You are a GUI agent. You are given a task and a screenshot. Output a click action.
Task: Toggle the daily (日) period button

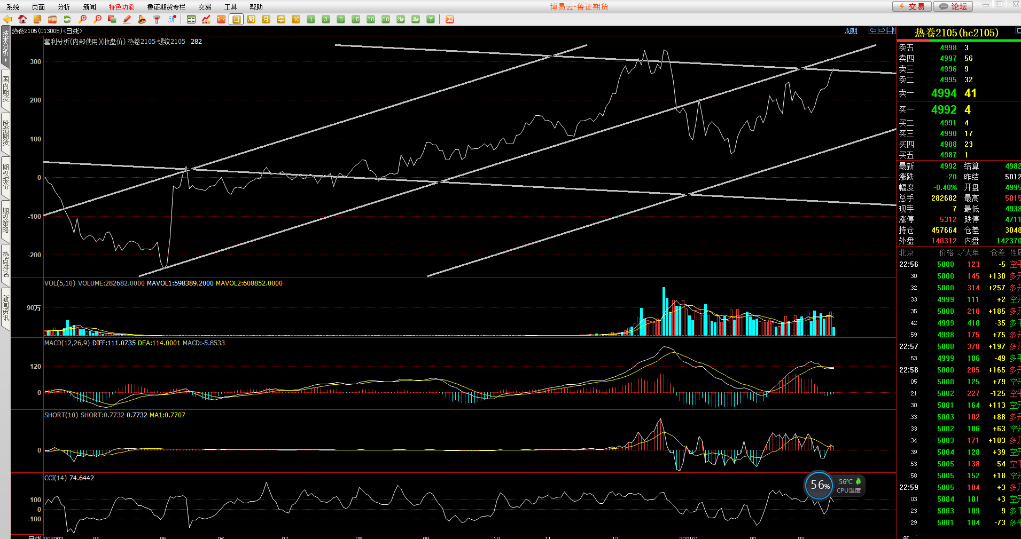click(x=236, y=19)
